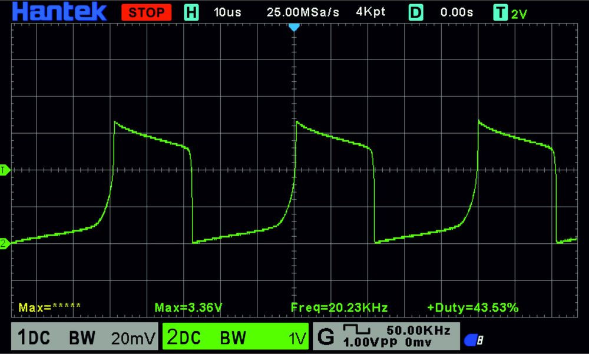Select the channel 1 DC BW 20mV panel
Screen dimensions: 589x354
point(85,336)
